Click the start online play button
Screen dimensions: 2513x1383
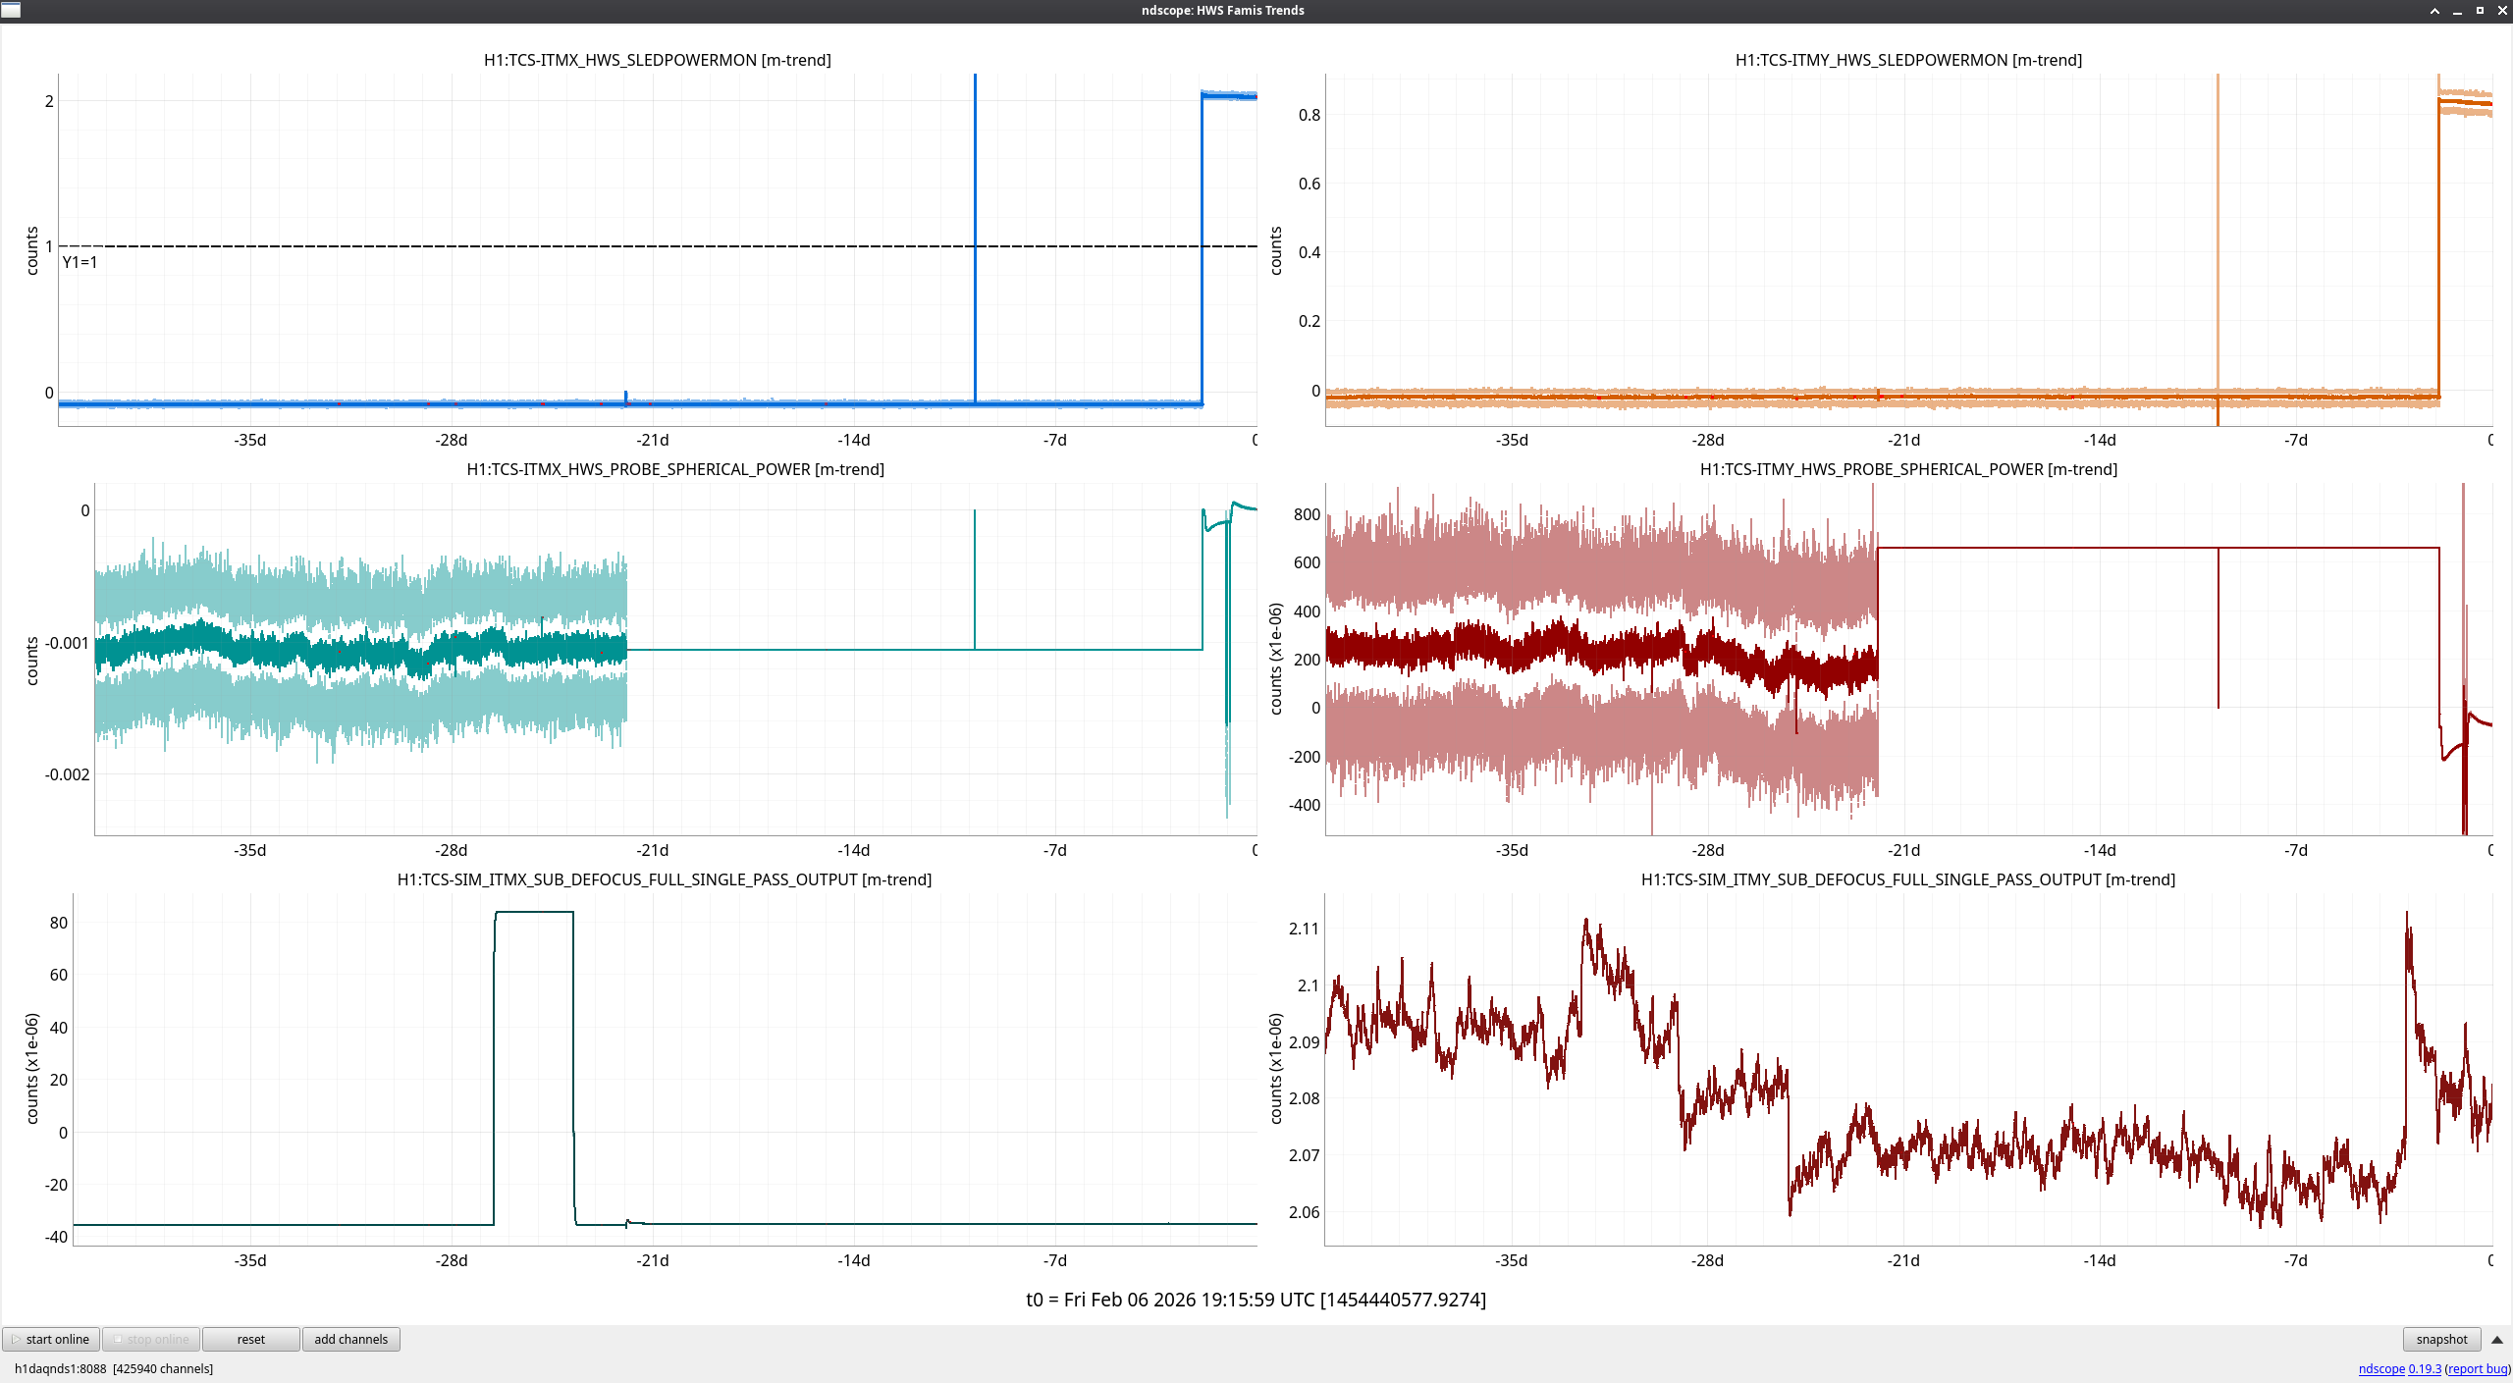(x=51, y=1339)
